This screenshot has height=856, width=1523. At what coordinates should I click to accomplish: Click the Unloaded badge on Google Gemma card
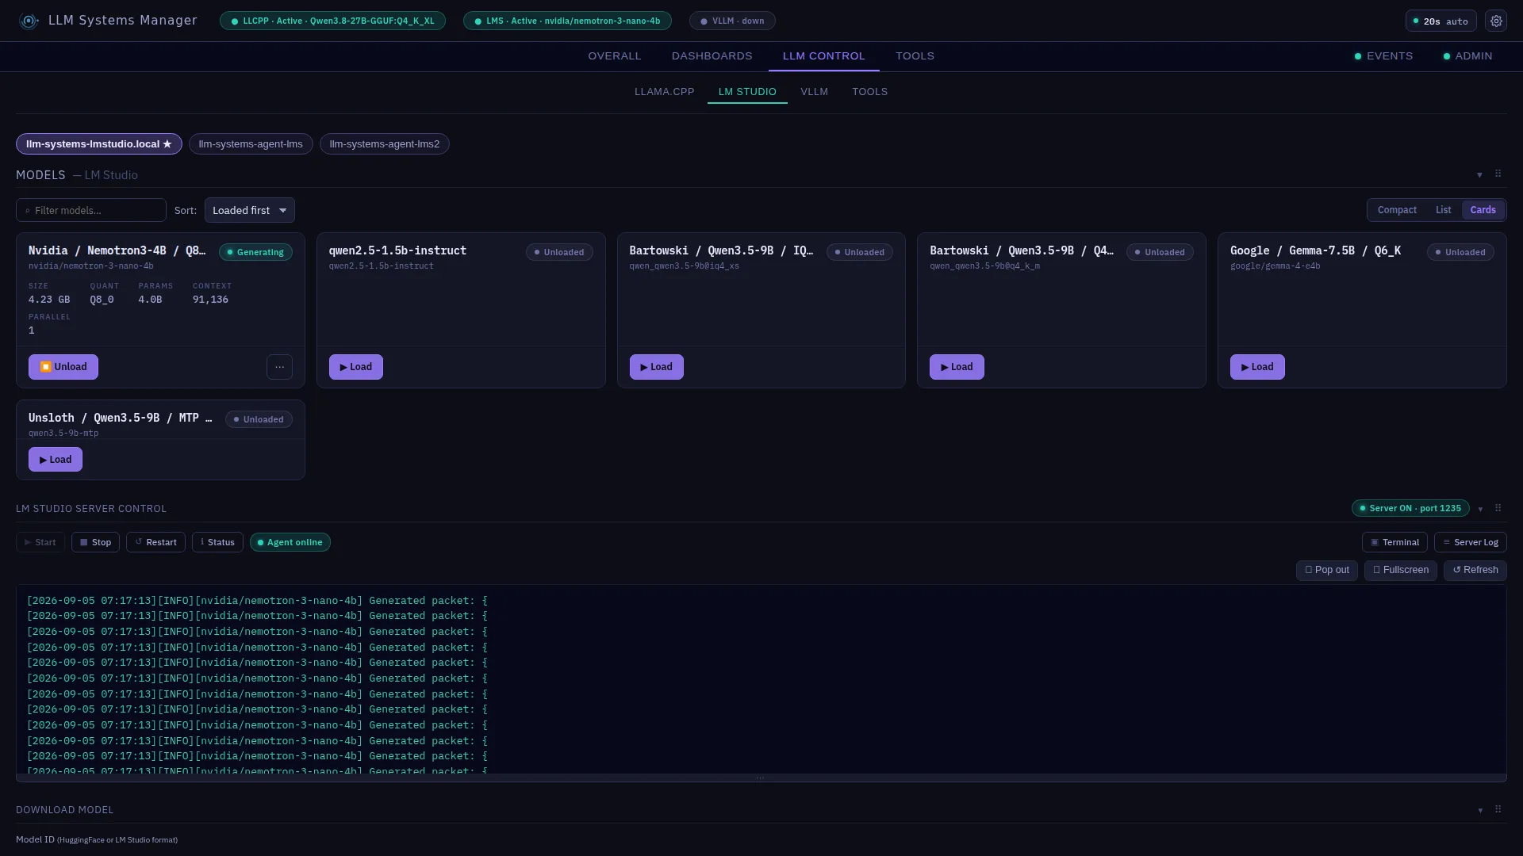[1460, 252]
